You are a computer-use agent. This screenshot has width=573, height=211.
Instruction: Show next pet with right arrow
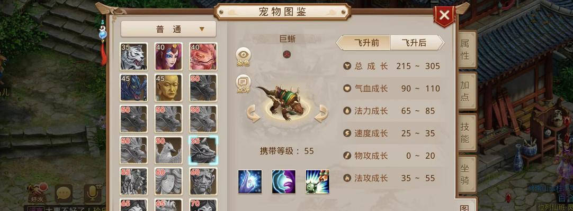(321, 113)
